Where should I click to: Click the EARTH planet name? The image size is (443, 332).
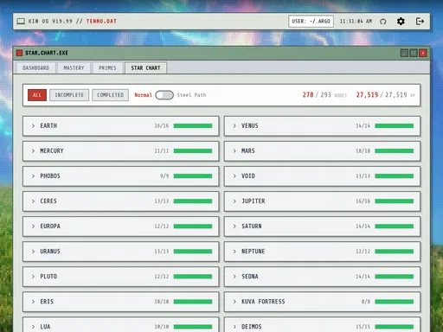click(x=48, y=126)
